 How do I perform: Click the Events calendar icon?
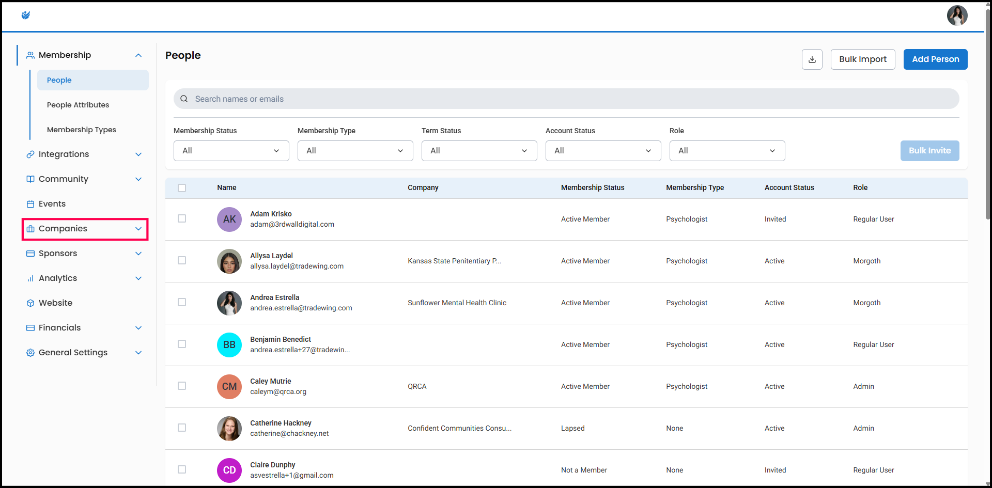(30, 204)
